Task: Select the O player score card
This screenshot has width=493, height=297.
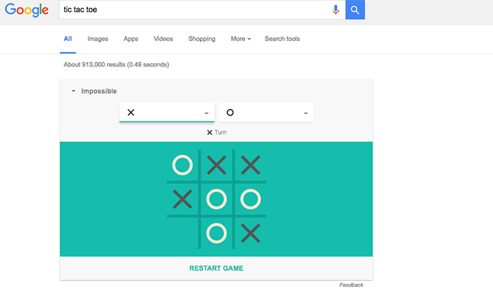Action: (266, 112)
